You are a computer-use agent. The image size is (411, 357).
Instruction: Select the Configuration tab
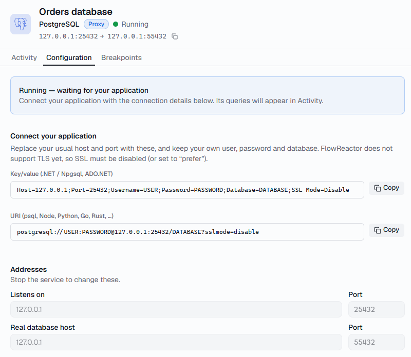pos(69,57)
